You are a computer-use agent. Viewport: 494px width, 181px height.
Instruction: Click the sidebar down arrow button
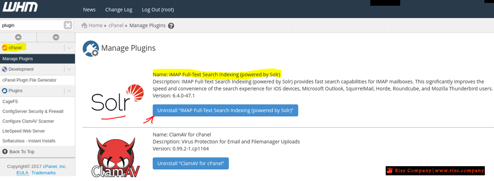tap(56, 37)
